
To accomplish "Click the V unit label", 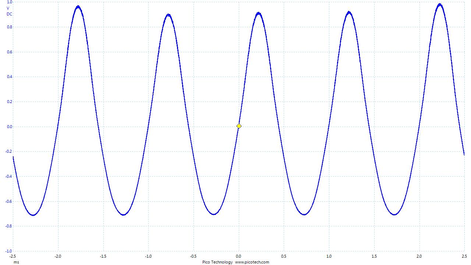I will click(8, 8).
